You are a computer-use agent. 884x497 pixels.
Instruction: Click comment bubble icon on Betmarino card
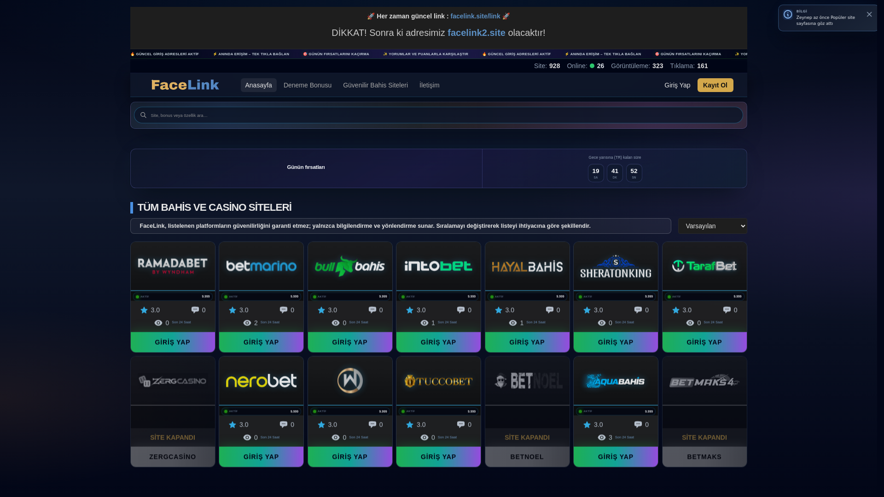click(x=284, y=310)
